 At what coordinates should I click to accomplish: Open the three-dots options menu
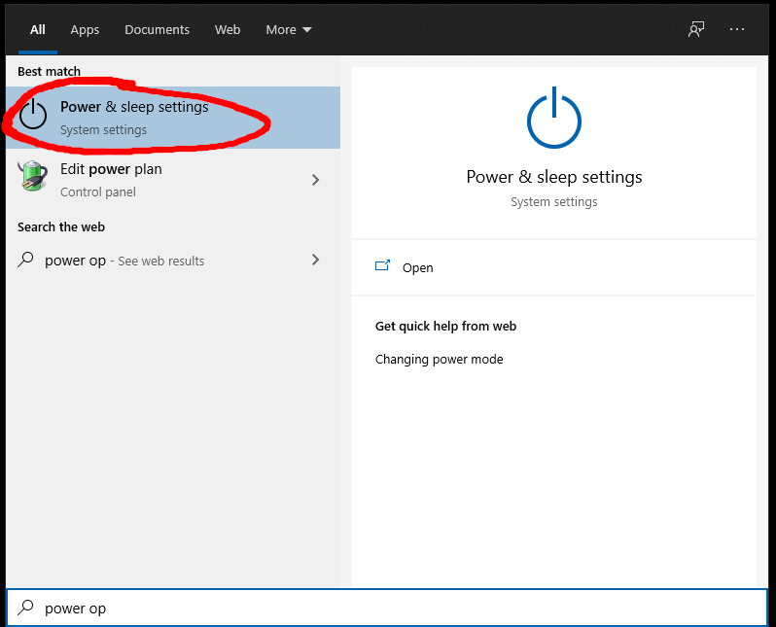pos(736,29)
